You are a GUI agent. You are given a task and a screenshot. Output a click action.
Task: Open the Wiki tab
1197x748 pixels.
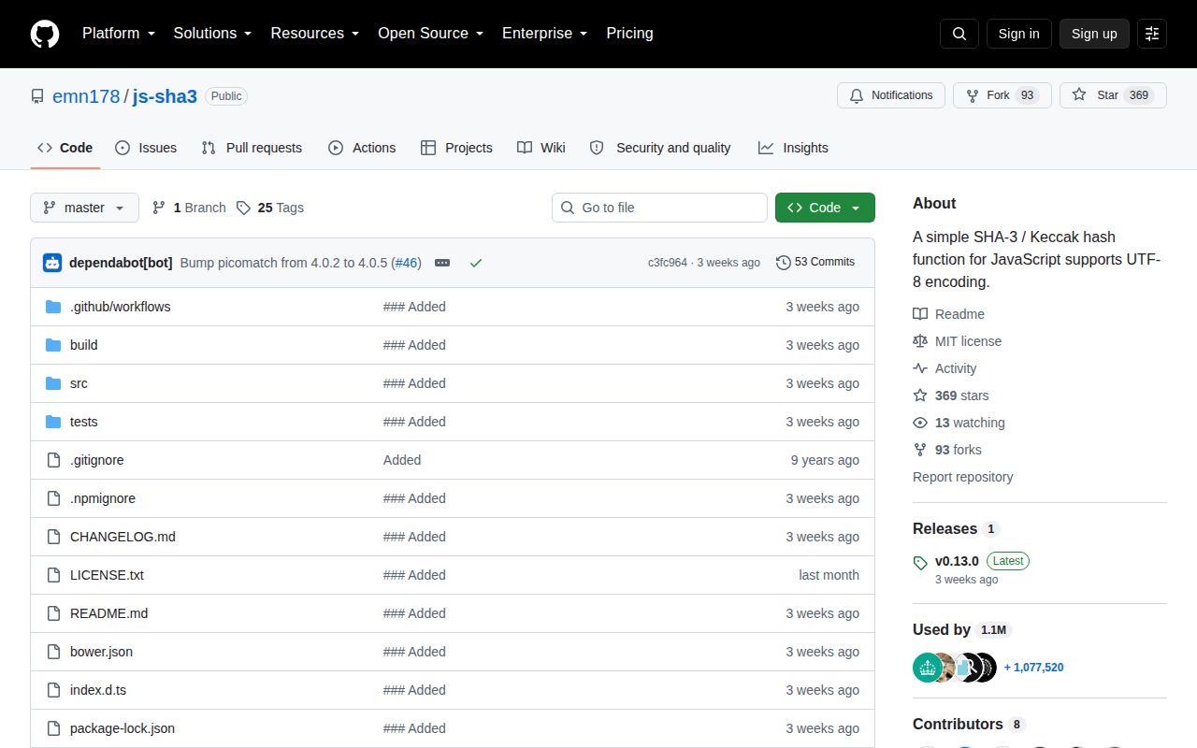point(541,148)
